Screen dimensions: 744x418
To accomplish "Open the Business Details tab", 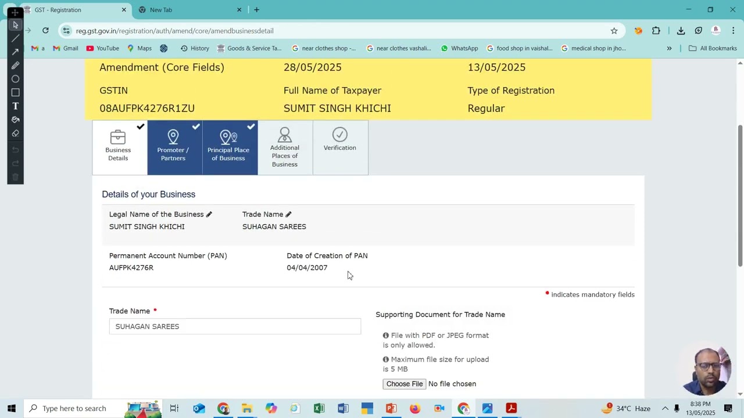I will (x=120, y=147).
